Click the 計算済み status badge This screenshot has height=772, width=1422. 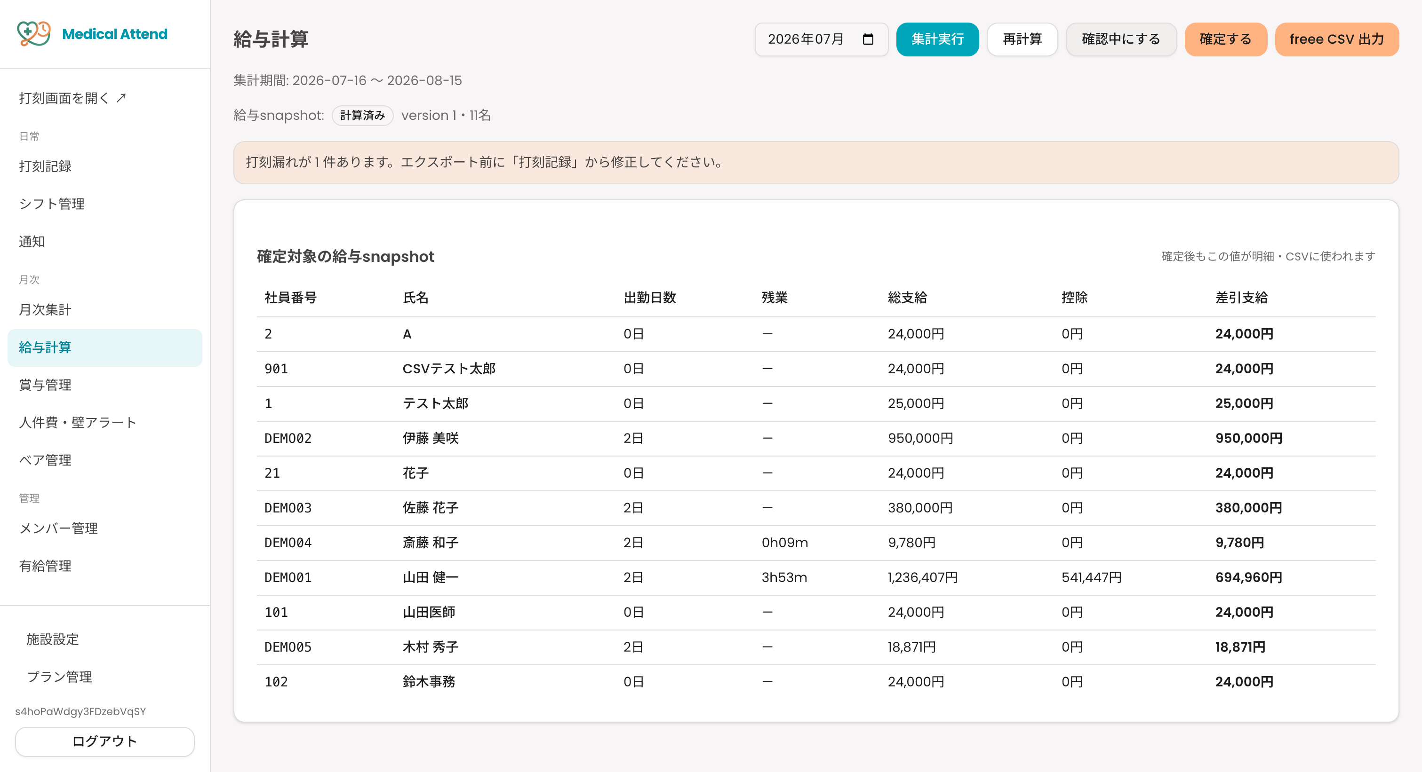(x=363, y=115)
